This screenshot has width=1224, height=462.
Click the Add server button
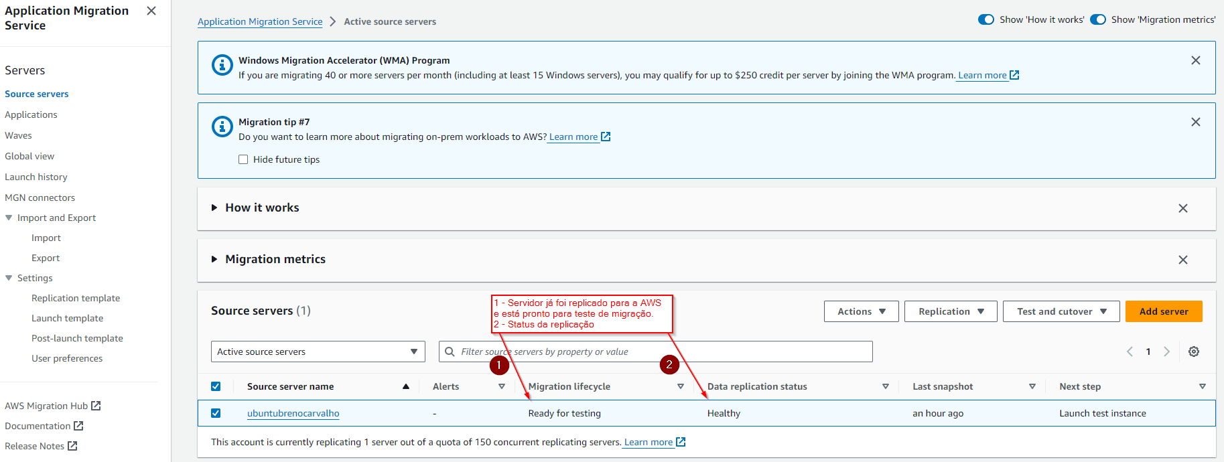tap(1163, 311)
